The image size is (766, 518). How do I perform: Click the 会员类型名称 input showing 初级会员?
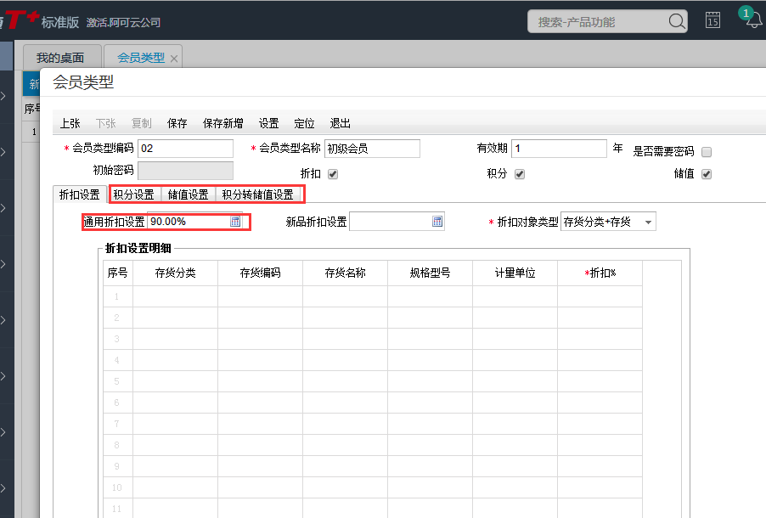pyautogui.click(x=371, y=148)
